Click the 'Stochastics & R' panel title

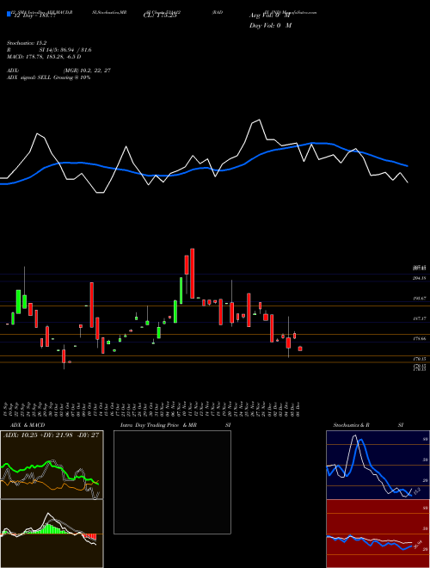(351, 425)
